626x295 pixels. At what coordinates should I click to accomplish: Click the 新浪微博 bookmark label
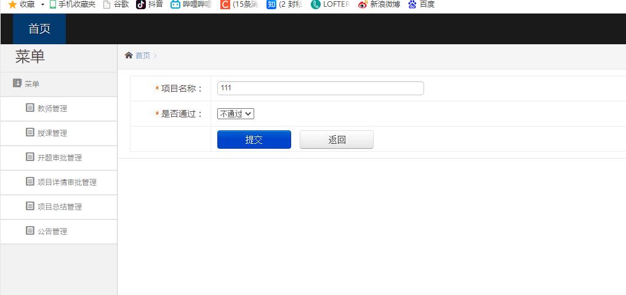coord(385,5)
